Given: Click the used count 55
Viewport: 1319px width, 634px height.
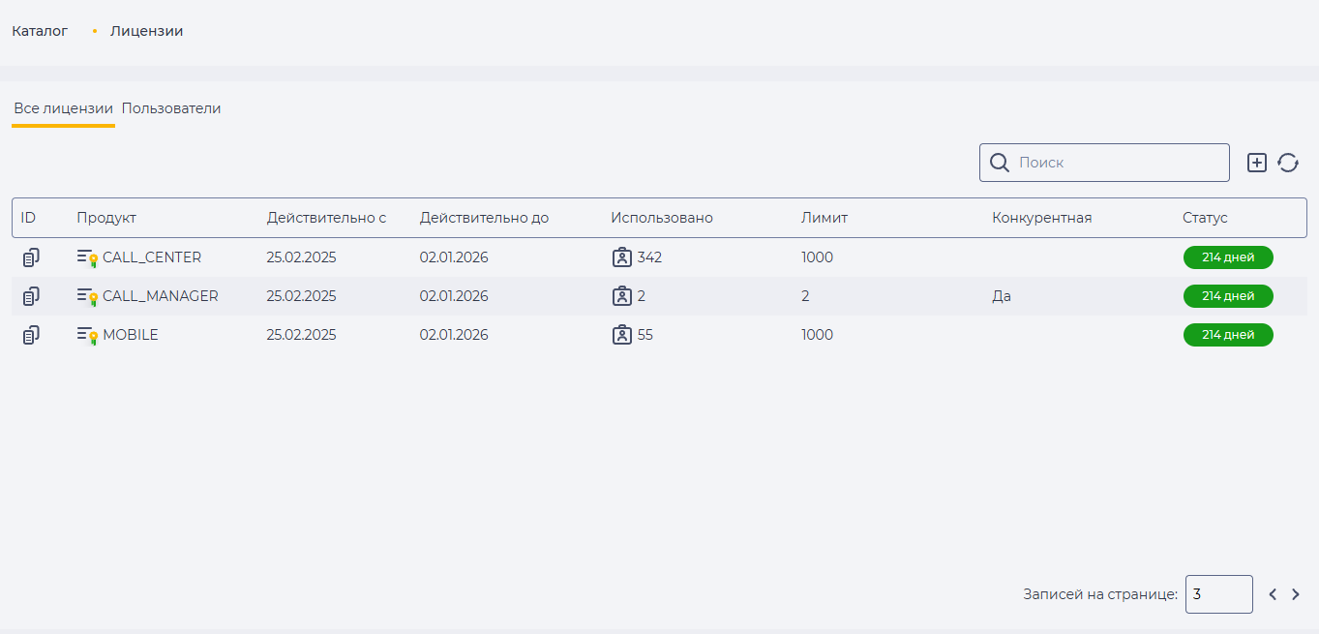Looking at the screenshot, I should 645,335.
